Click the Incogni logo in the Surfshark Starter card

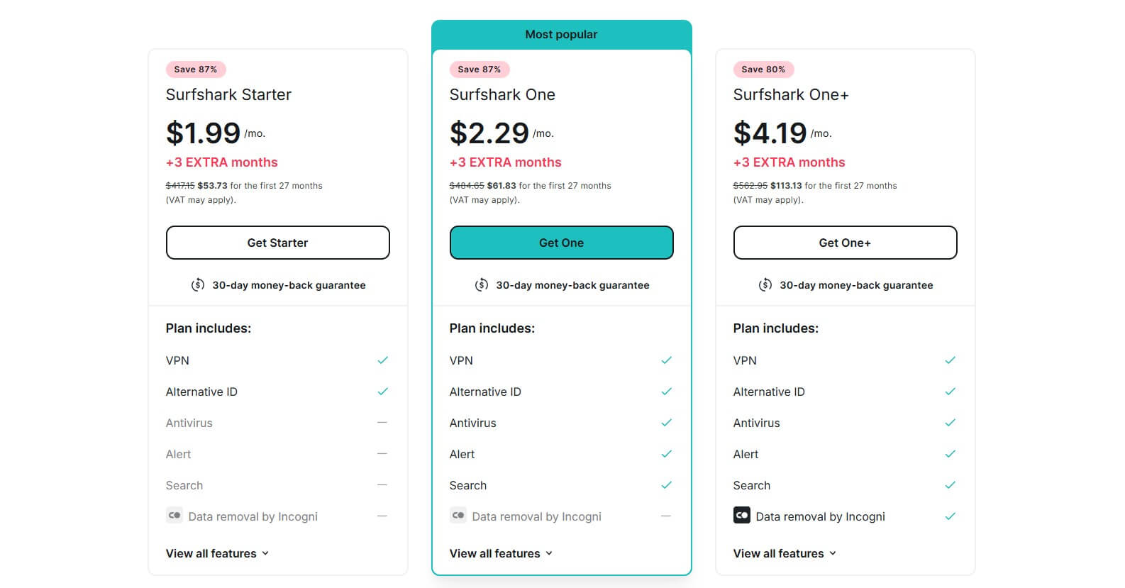point(174,516)
